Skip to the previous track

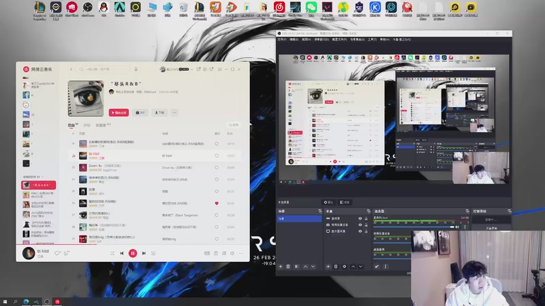[122, 253]
